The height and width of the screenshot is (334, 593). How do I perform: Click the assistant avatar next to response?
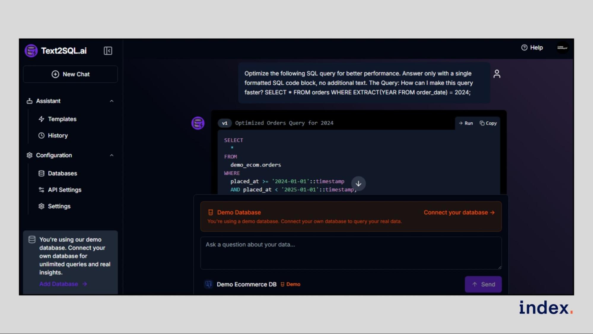(x=198, y=123)
